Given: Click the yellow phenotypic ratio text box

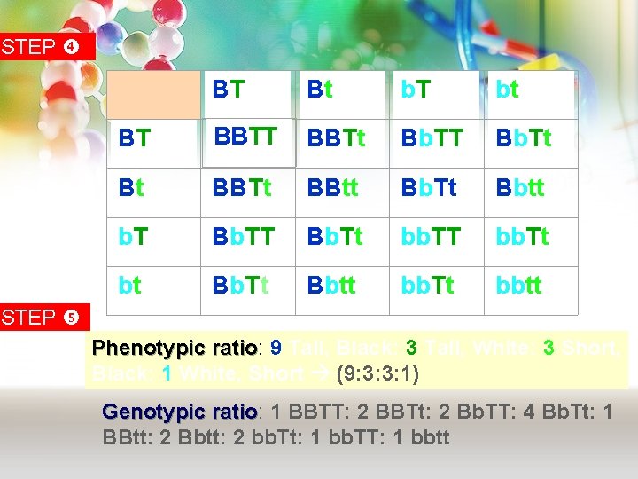Looking at the screenshot, I should [x=356, y=360].
